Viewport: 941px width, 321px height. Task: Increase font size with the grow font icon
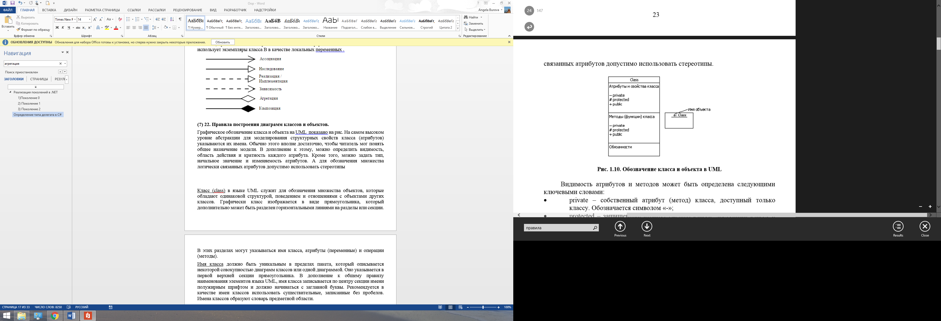95,19
